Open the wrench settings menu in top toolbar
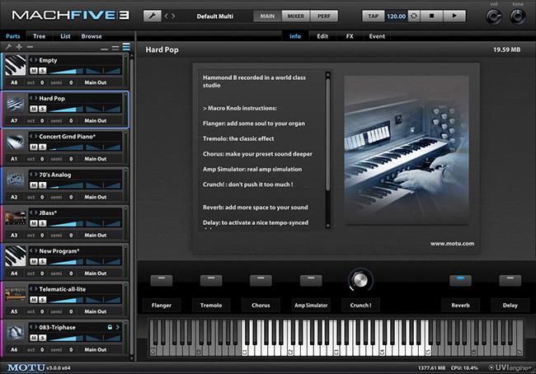Image resolution: width=536 pixels, height=374 pixels. (153, 16)
